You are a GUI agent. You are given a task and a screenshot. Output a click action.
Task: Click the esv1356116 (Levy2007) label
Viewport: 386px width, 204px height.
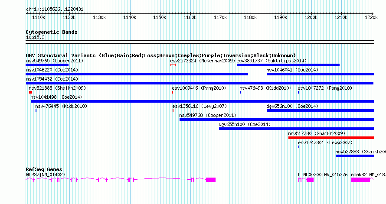pyautogui.click(x=200, y=106)
